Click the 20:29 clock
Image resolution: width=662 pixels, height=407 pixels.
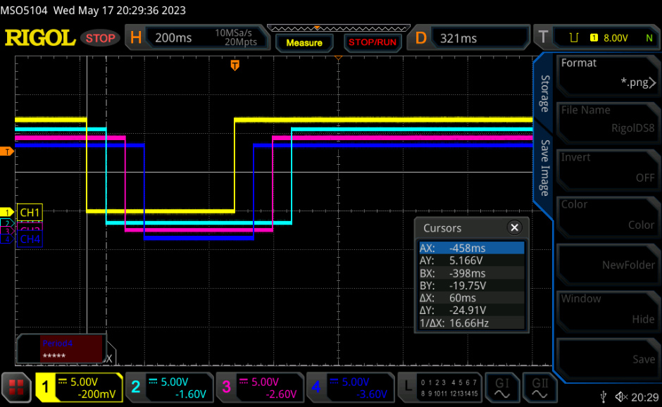[x=644, y=397]
